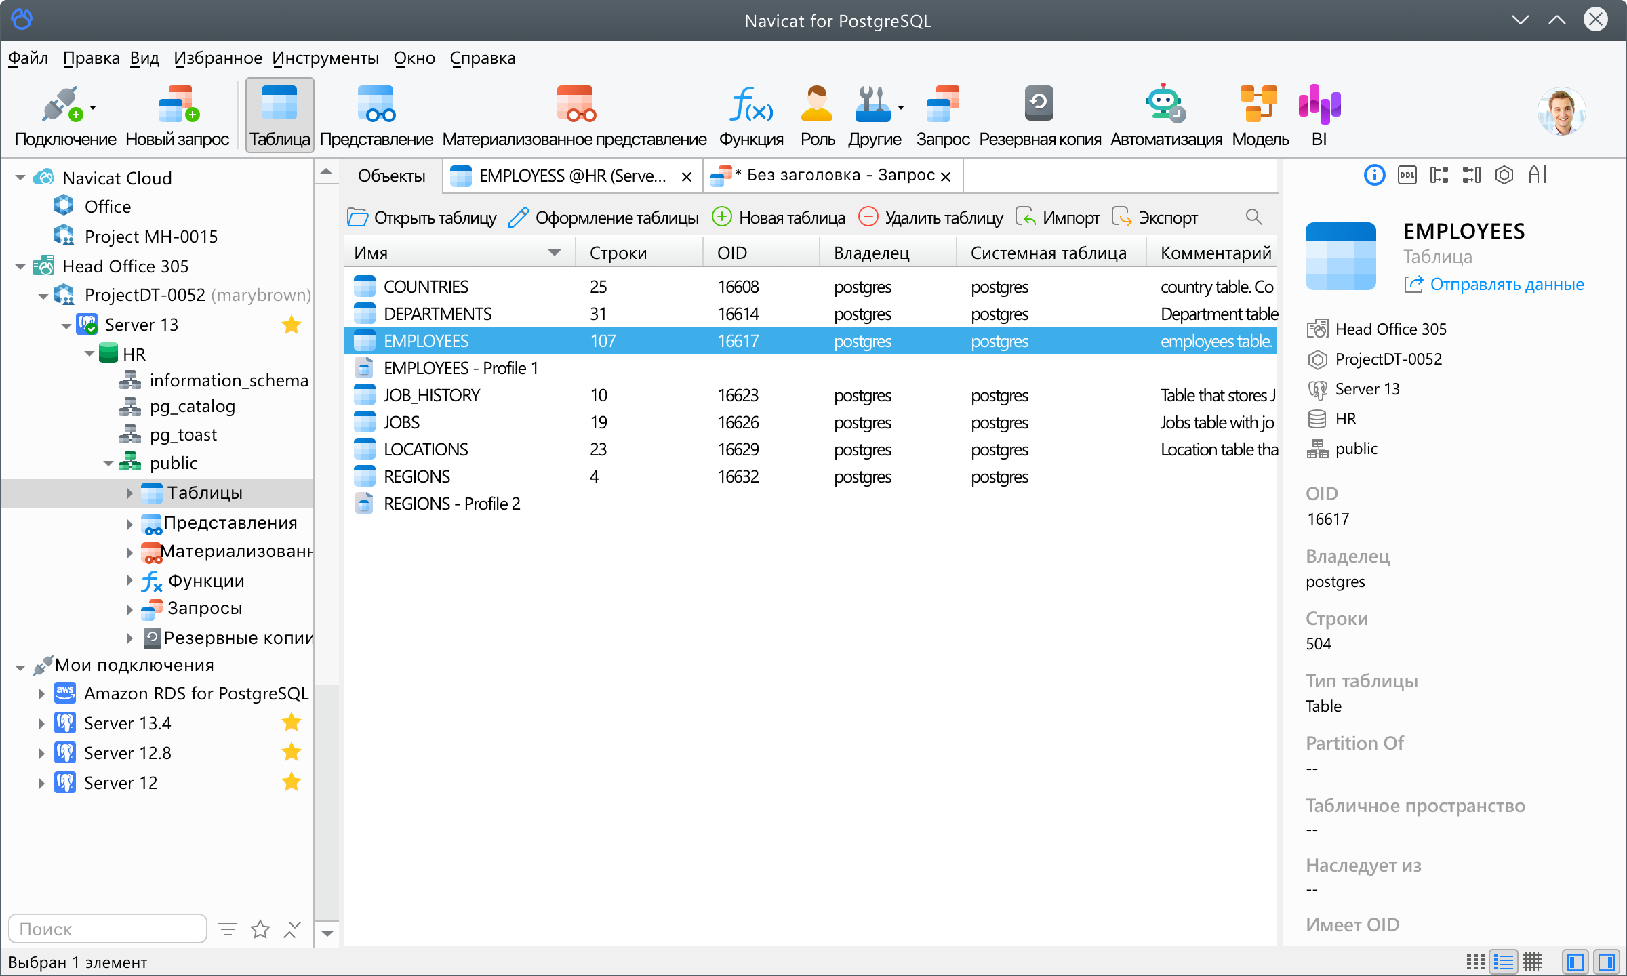The width and height of the screenshot is (1627, 976).
Task: Expand the Функции tree node
Action: coord(129,580)
